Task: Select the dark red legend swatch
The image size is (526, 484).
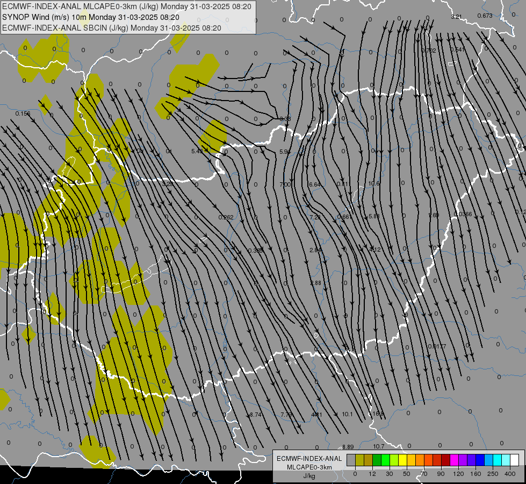Action: (446, 460)
